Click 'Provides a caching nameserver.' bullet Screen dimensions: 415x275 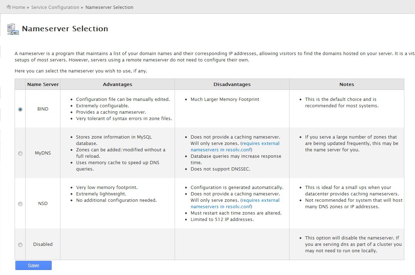pyautogui.click(x=111, y=112)
